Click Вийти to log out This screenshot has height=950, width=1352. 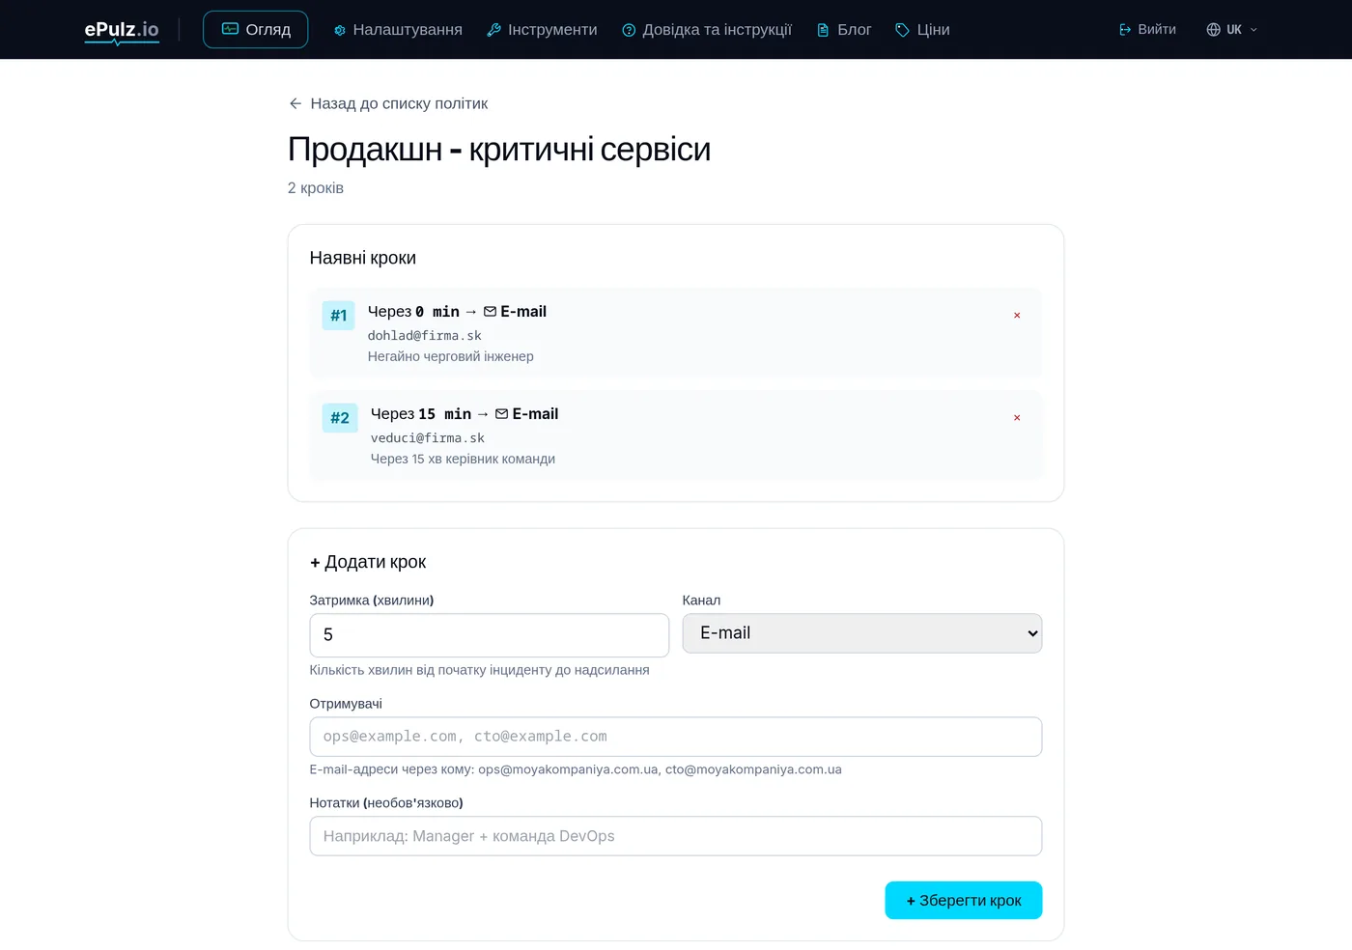[1147, 30]
